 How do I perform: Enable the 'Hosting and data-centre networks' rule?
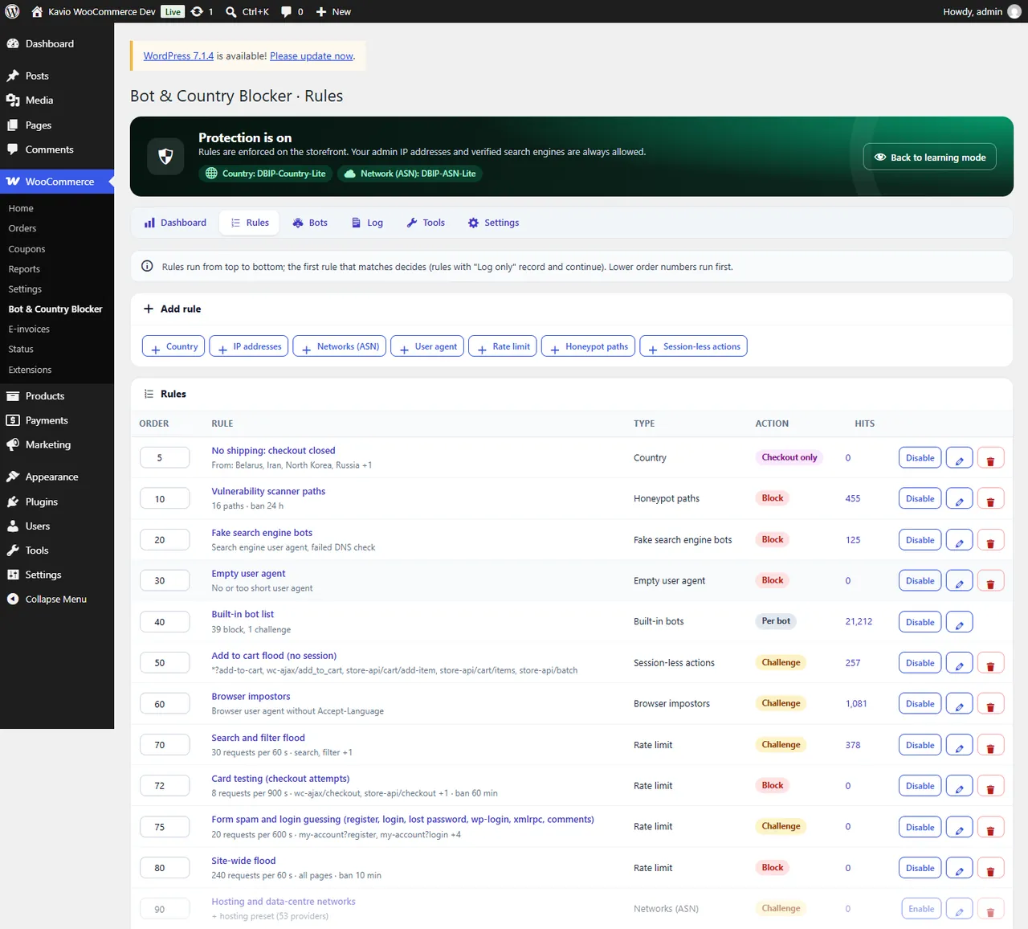tap(921, 909)
